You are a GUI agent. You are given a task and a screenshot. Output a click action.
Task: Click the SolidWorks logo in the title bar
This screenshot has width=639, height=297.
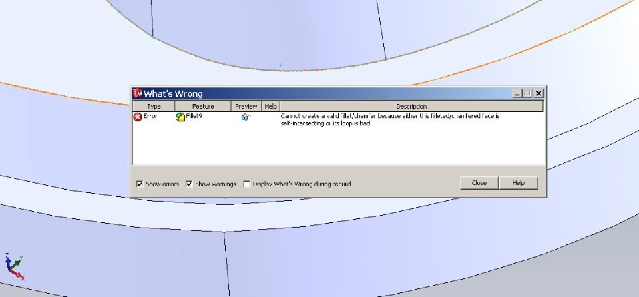coord(137,93)
